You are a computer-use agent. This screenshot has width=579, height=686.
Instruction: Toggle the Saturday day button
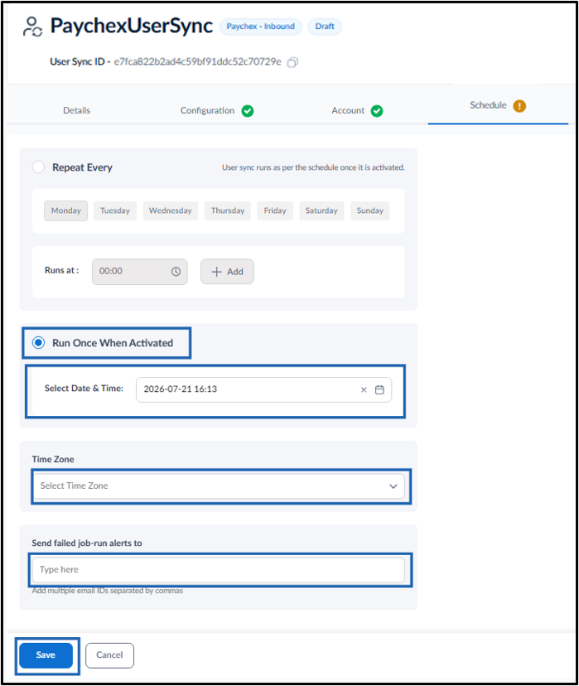[x=321, y=211]
